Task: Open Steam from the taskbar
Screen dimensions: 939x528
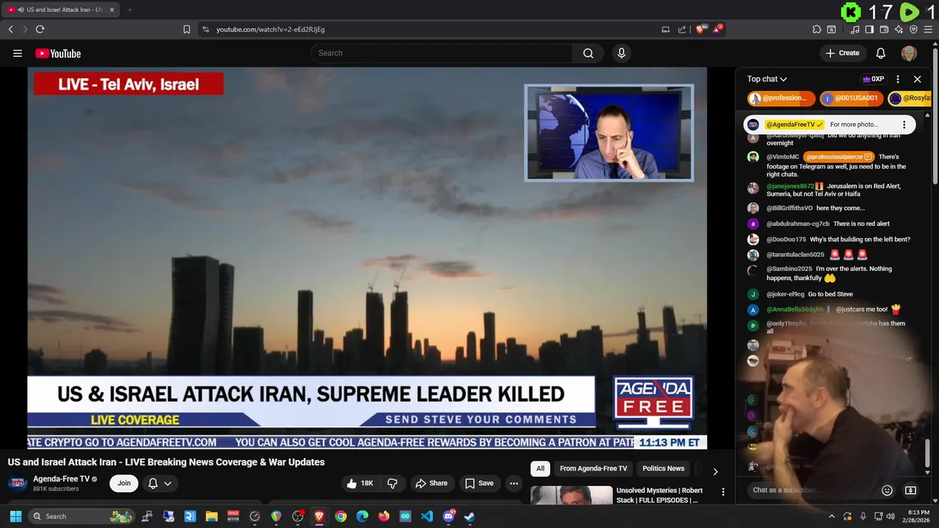Action: 469,516
